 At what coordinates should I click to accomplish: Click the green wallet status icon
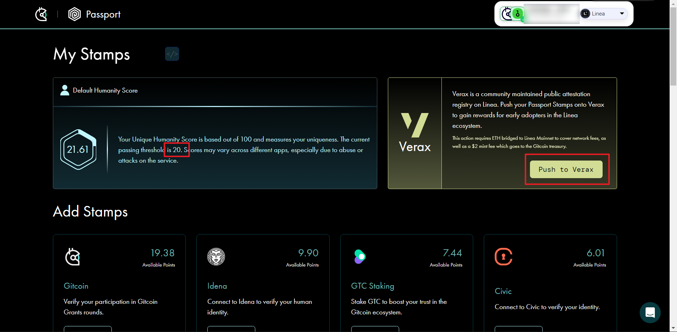tap(518, 14)
